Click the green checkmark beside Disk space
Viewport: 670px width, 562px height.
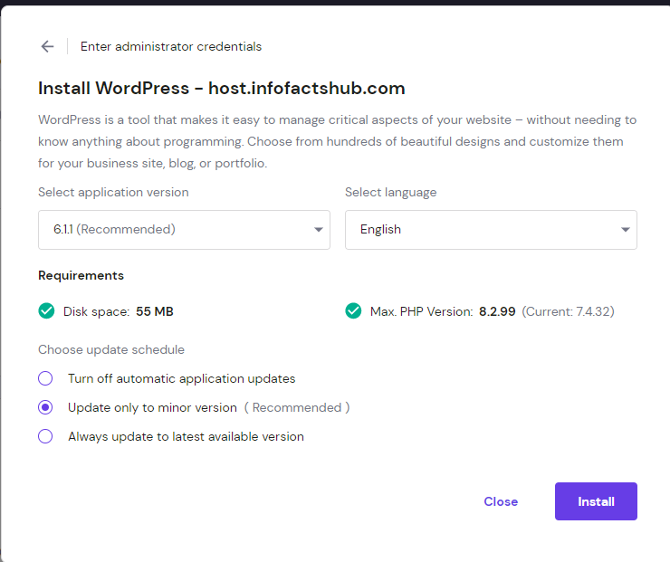[x=46, y=311]
